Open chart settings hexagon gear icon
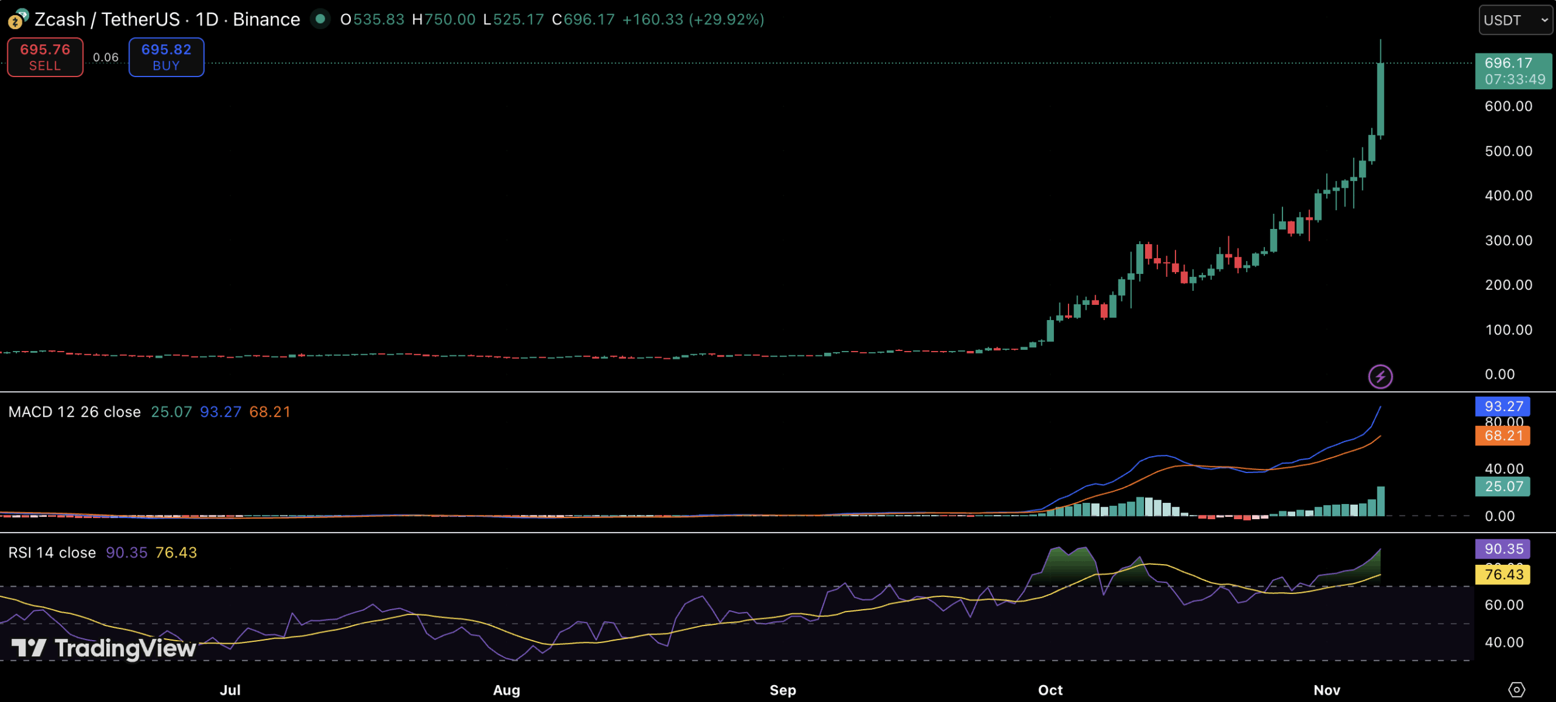Screen dimensions: 1556x702 tap(1516, 690)
